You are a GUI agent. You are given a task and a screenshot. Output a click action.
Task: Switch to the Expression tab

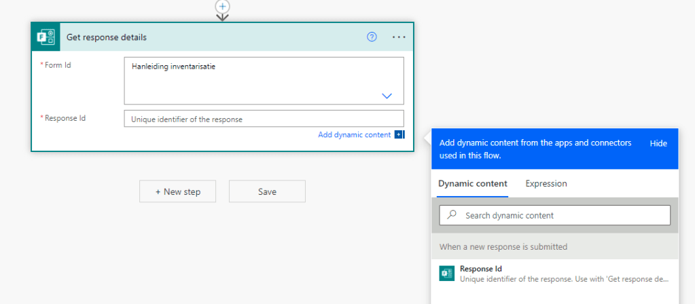pyautogui.click(x=546, y=184)
